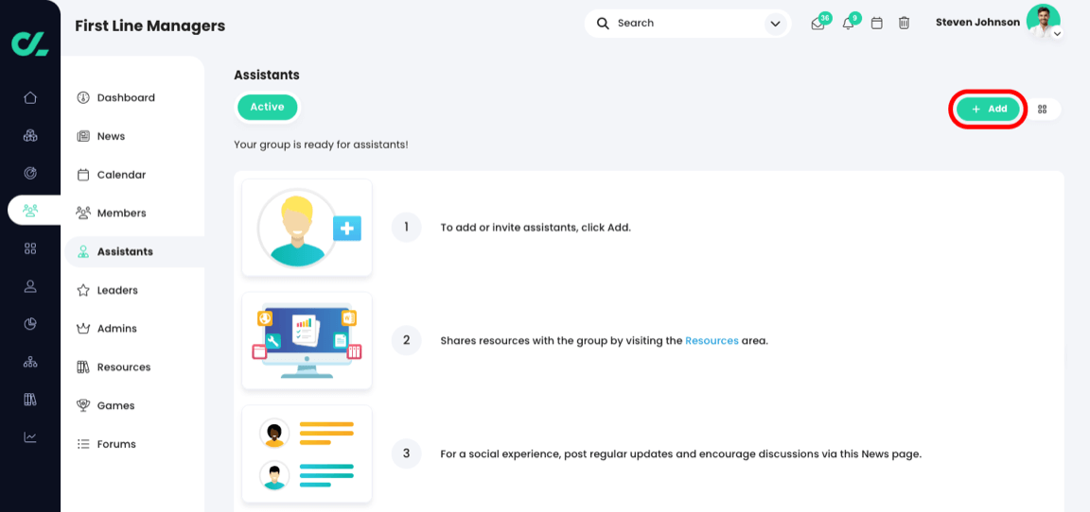Screen dimensions: 1090x512
Task: Open the library books icon in the dark sidebar
Action: 30,399
